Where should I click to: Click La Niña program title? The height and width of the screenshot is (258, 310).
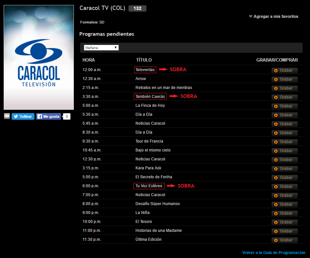pos(142,213)
